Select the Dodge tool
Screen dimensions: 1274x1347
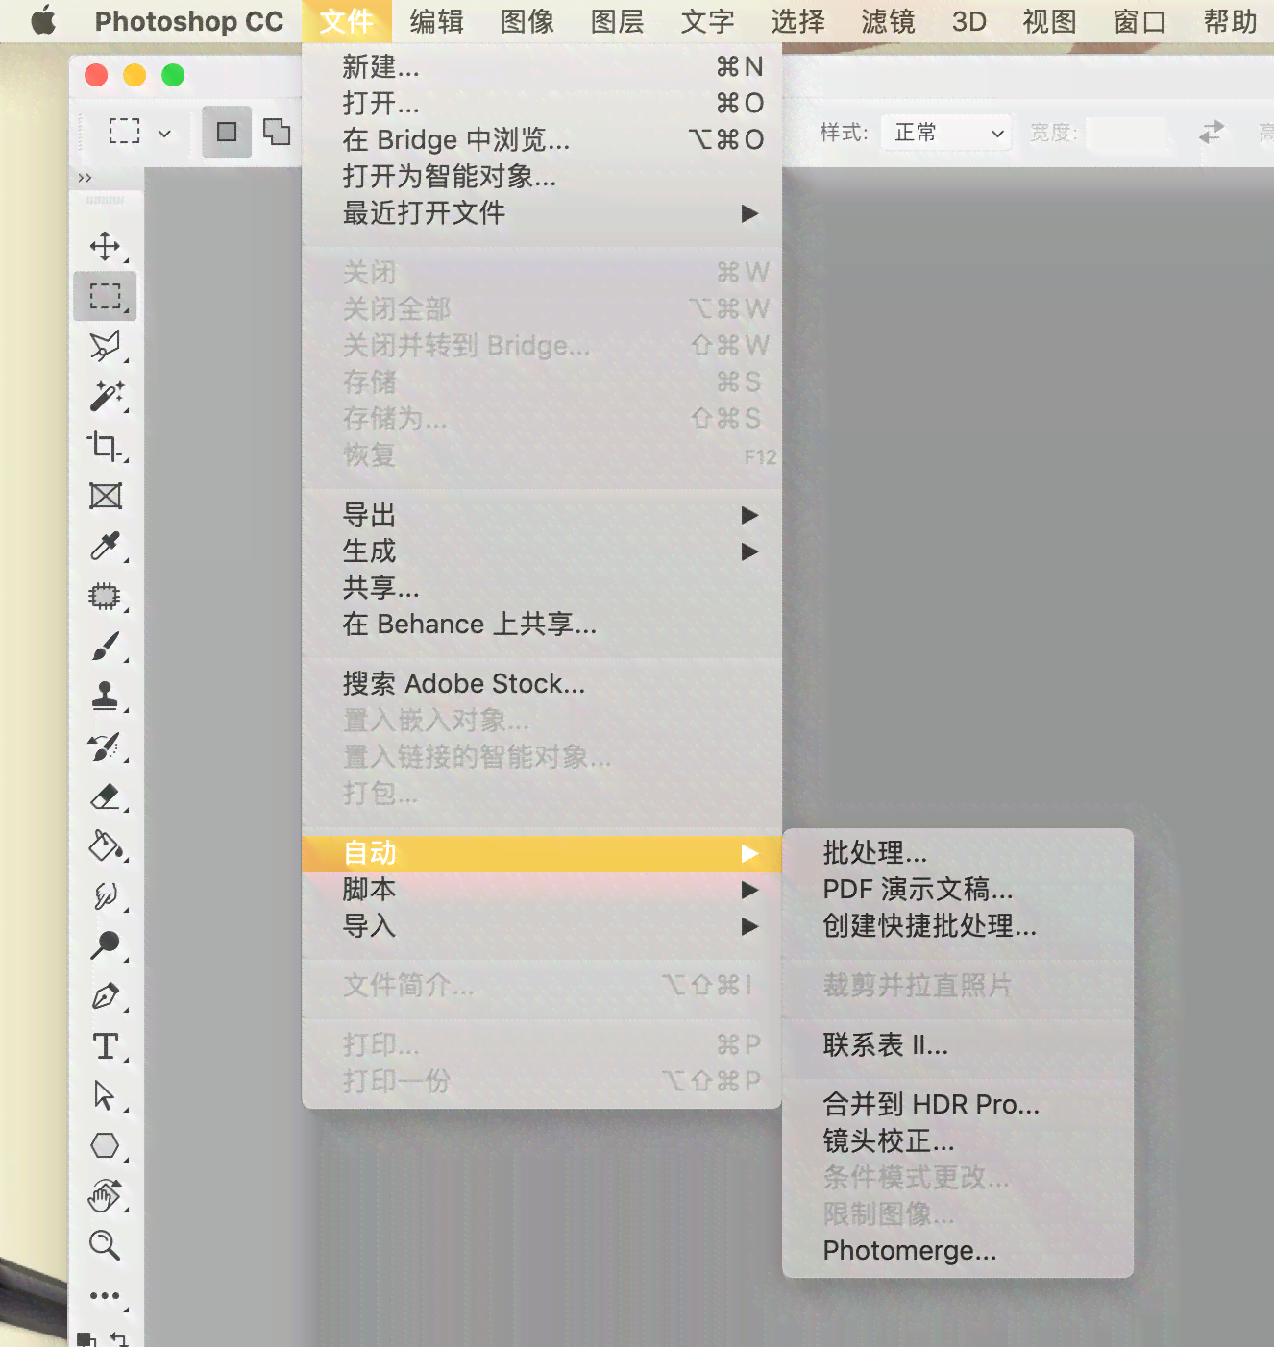(105, 945)
